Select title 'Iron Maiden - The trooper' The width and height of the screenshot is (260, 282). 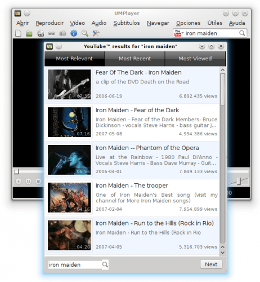click(132, 186)
